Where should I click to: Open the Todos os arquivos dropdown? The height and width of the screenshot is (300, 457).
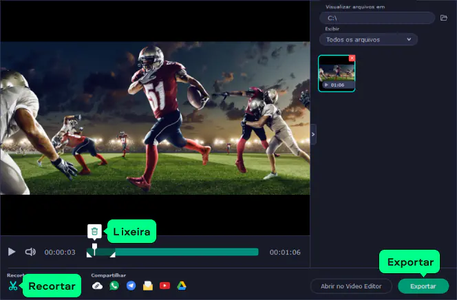[x=368, y=40]
